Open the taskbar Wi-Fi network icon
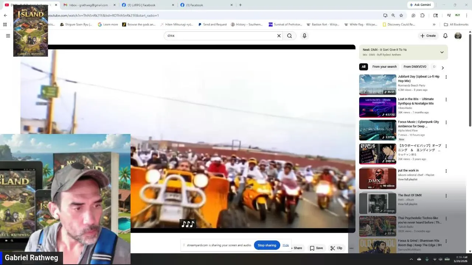This screenshot has width=472, height=265. tap(434, 259)
